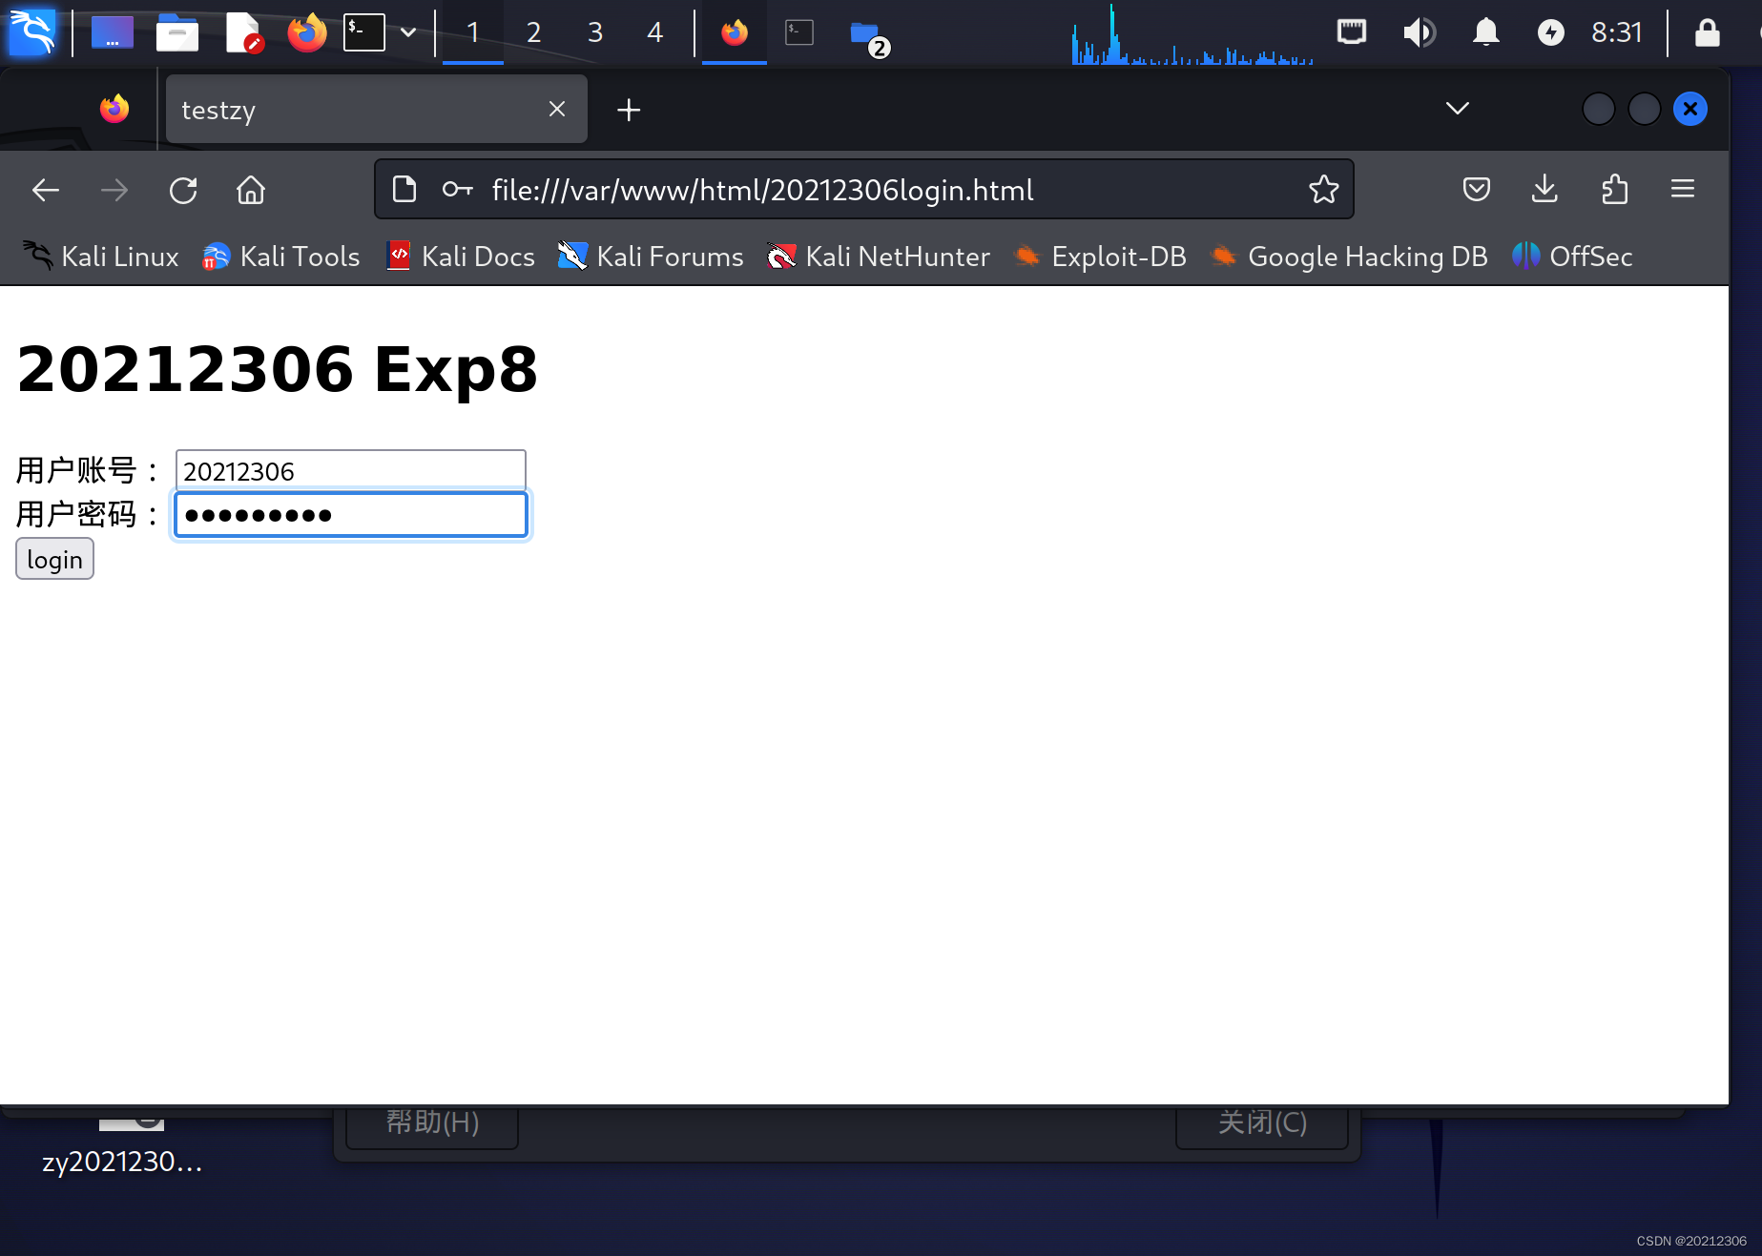Open the Kali applications menu icon

(32, 32)
